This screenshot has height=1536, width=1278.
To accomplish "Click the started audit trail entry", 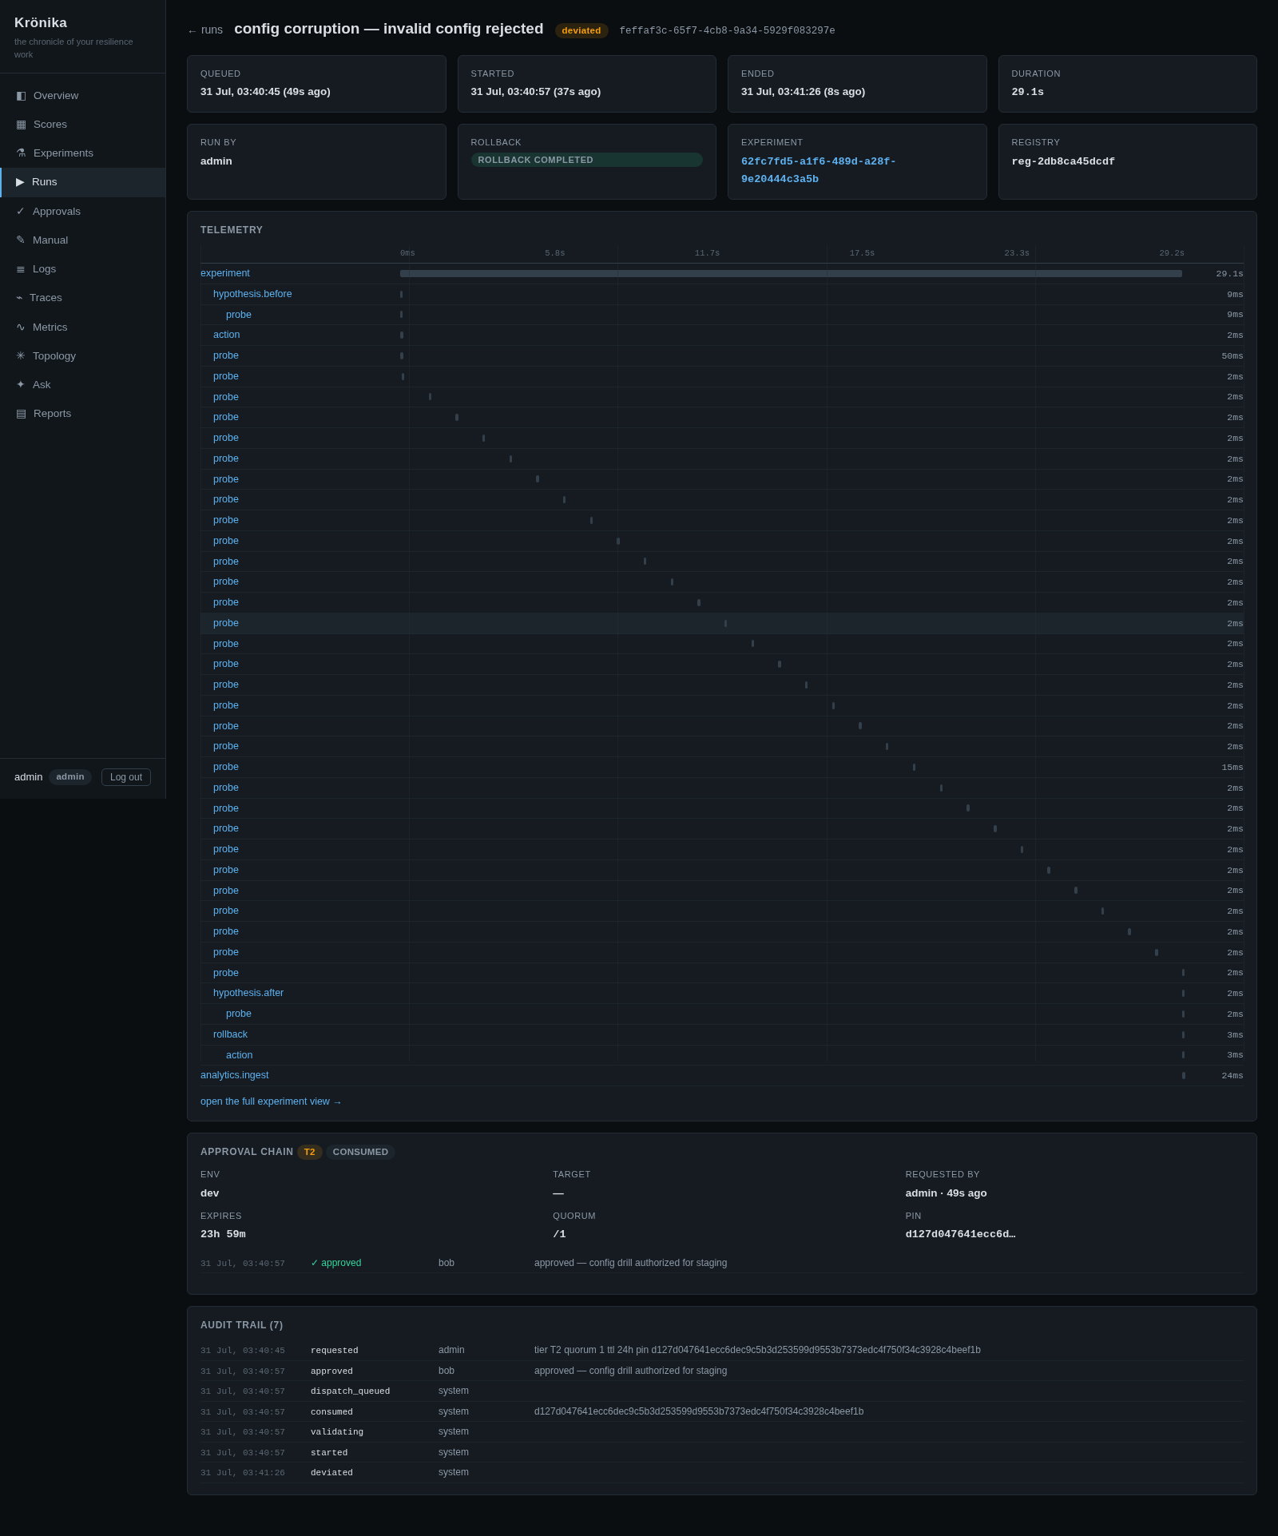I will 722,1452.
